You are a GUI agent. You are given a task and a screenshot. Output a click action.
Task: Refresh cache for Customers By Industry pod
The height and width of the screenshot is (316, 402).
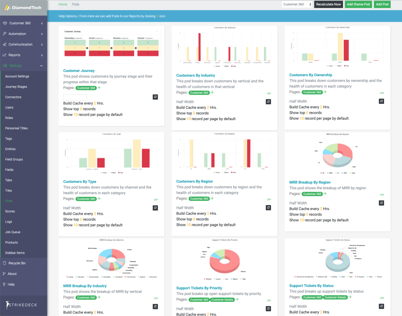point(268,101)
